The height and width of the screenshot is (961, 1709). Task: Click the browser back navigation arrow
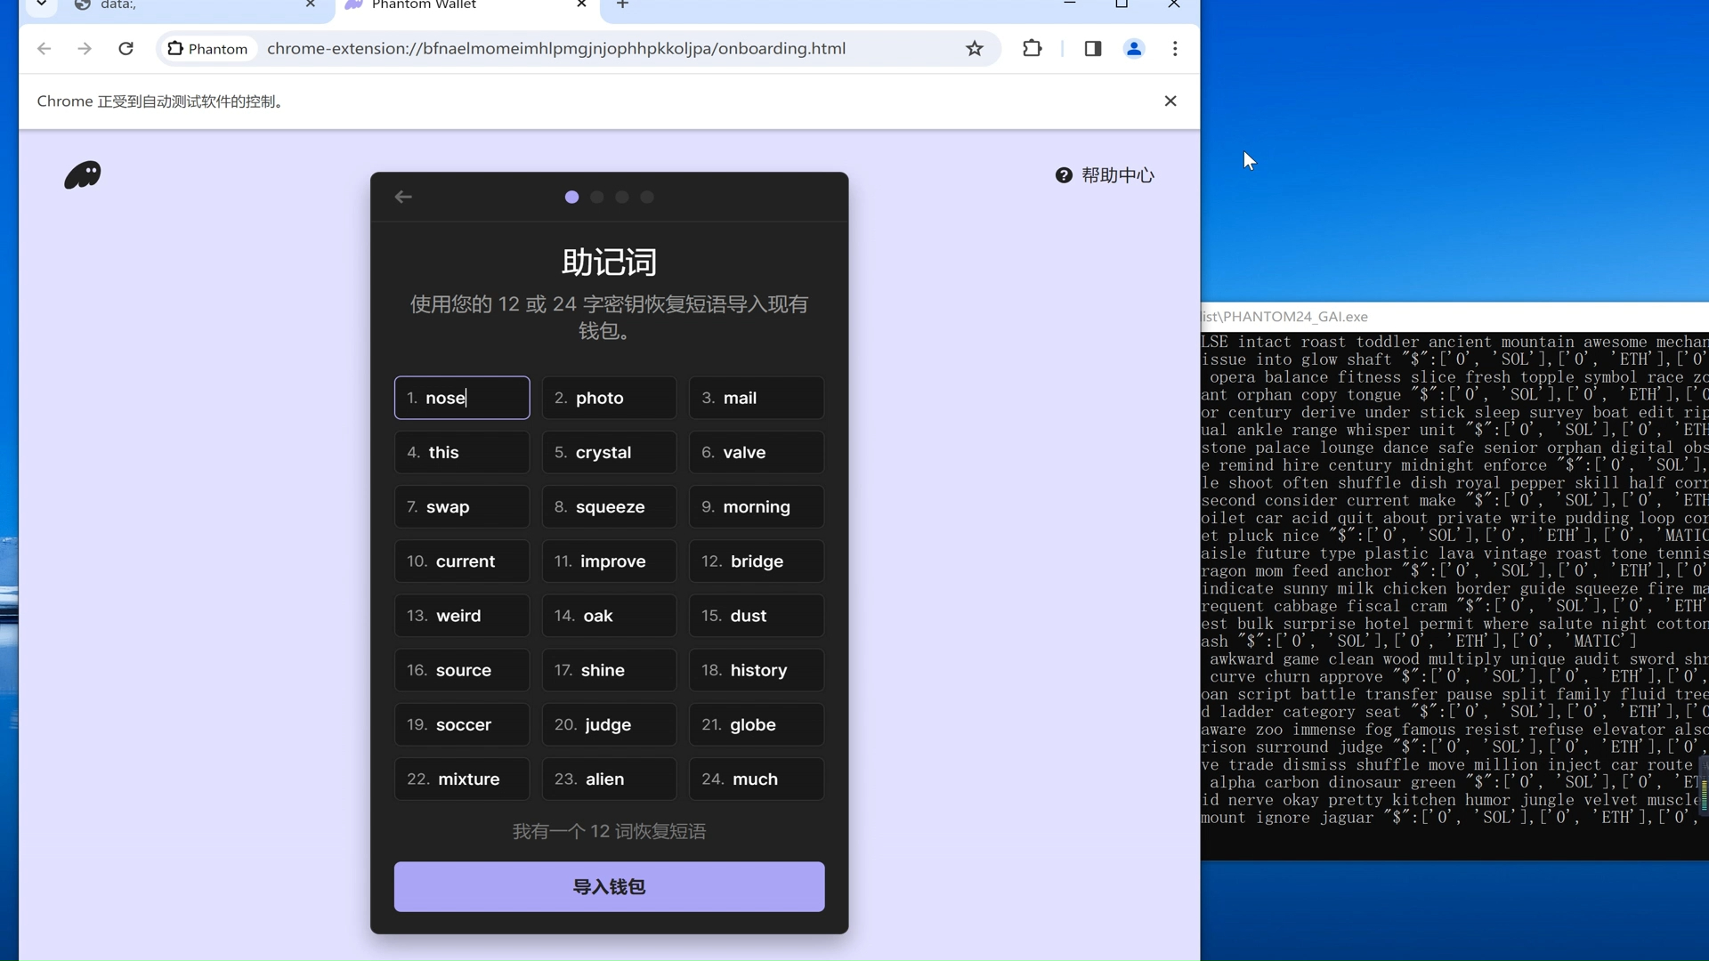45,48
